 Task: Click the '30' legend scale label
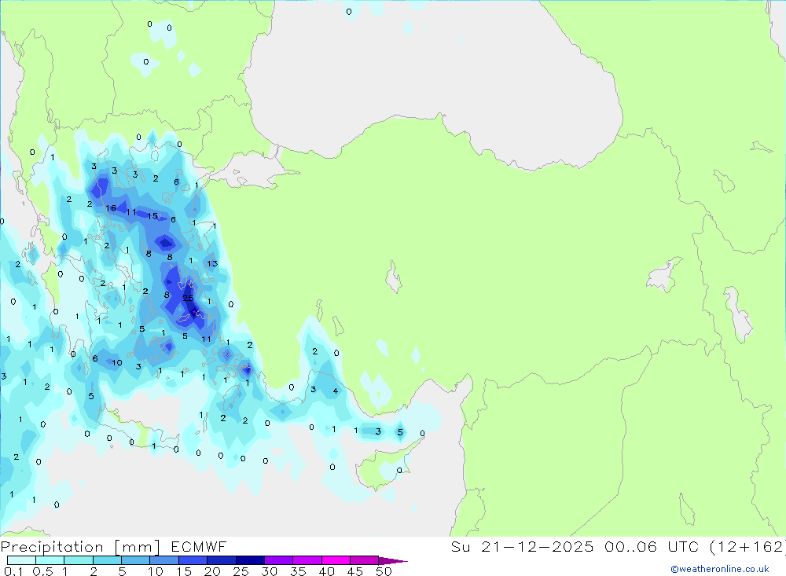[269, 571]
